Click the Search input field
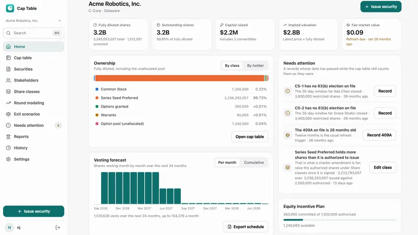This screenshot has width=418, height=235. [33, 33]
